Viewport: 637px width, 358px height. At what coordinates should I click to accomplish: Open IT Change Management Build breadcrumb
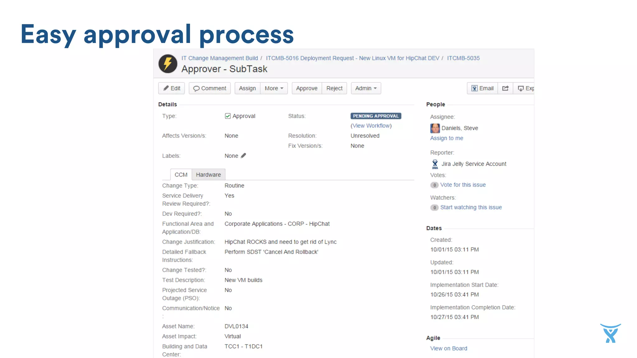click(220, 58)
